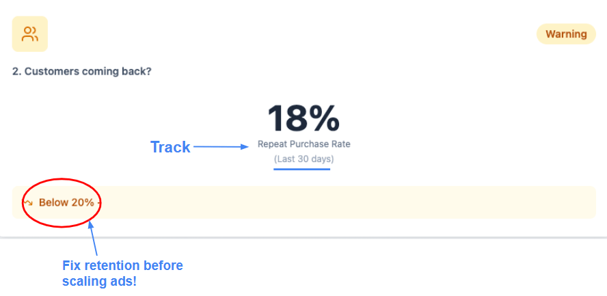This screenshot has width=607, height=296.
Task: Click the Repeat Purchase Rate label
Action: pyautogui.click(x=303, y=144)
